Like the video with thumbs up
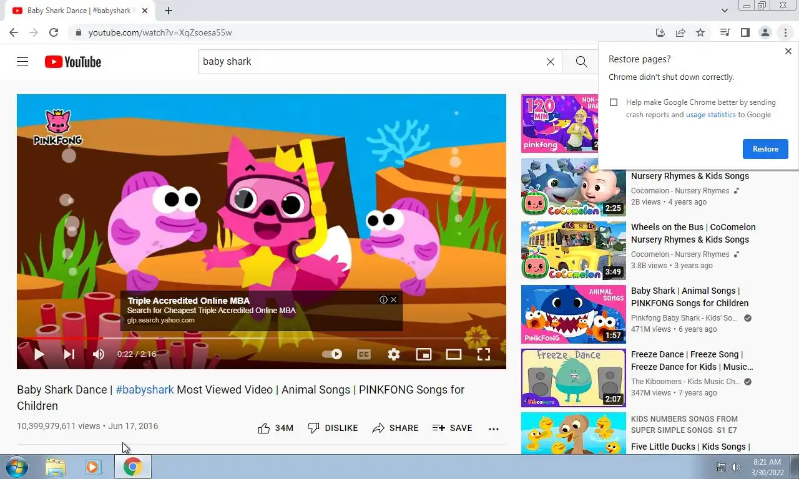 tap(275, 428)
